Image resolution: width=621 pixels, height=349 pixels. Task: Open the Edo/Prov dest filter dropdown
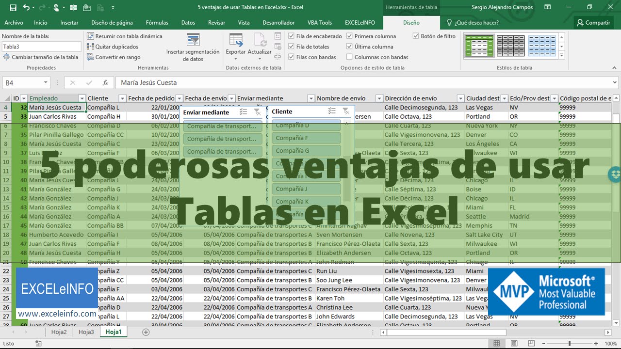[x=554, y=98]
